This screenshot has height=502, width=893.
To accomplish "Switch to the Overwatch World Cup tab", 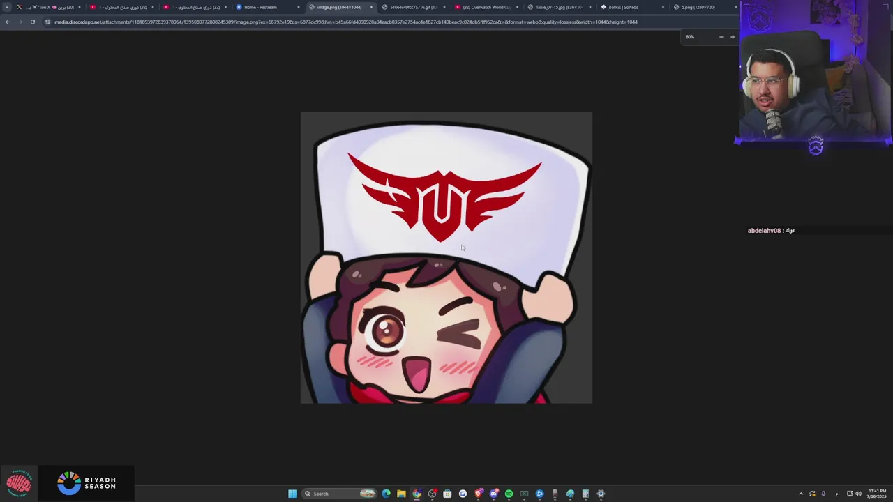I will 486,7.
